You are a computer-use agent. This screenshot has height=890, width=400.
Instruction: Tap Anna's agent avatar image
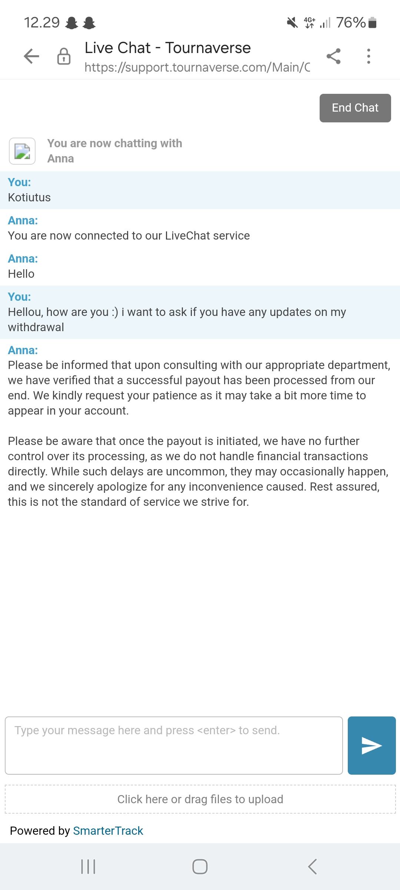point(22,151)
